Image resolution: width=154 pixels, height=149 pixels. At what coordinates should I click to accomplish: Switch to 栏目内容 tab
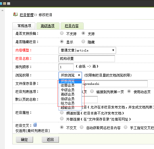72,26
